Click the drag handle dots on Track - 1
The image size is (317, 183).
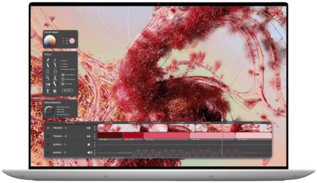pyautogui.click(x=94, y=128)
